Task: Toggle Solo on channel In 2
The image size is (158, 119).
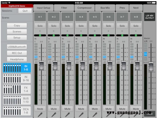Action: click(54, 26)
